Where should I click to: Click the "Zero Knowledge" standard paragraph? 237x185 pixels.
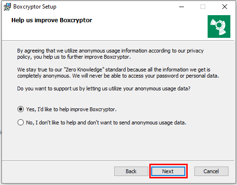tap(118, 73)
